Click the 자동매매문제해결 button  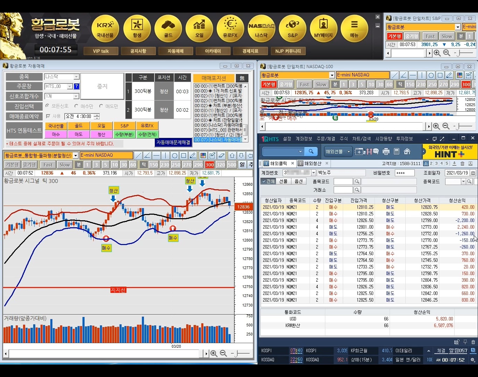[x=173, y=142]
